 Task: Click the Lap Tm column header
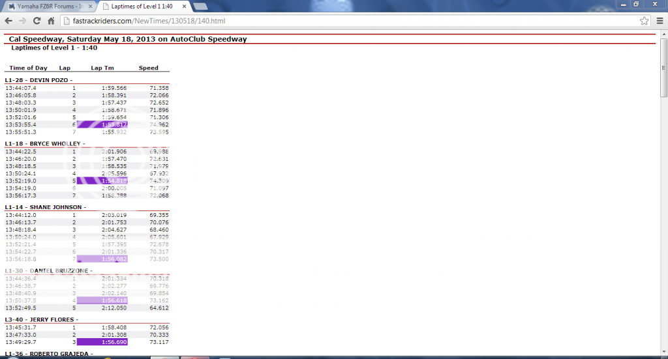[102, 68]
